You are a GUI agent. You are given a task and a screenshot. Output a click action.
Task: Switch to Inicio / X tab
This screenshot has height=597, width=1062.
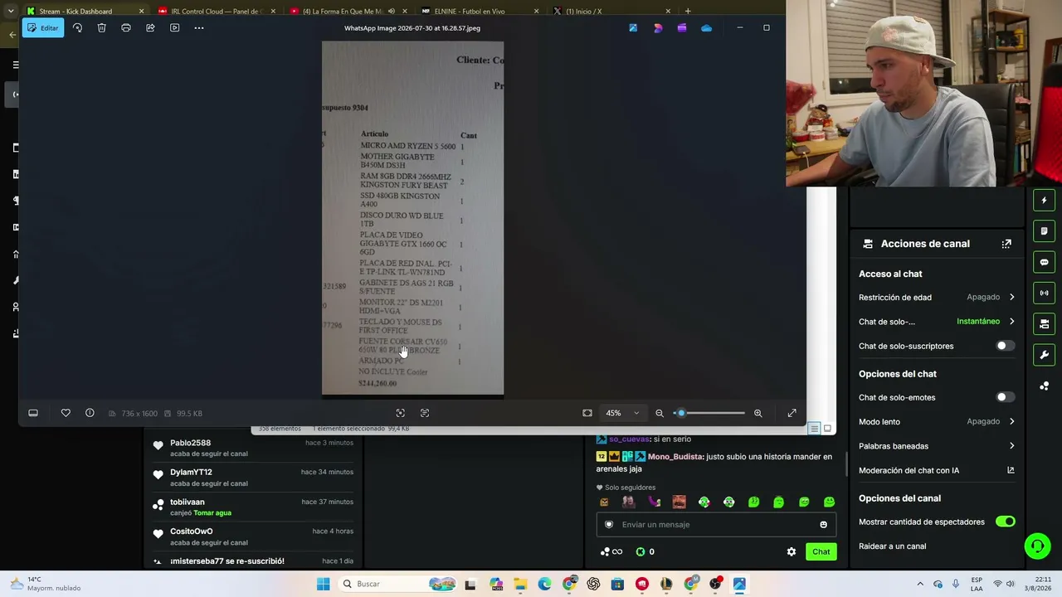[x=611, y=12]
